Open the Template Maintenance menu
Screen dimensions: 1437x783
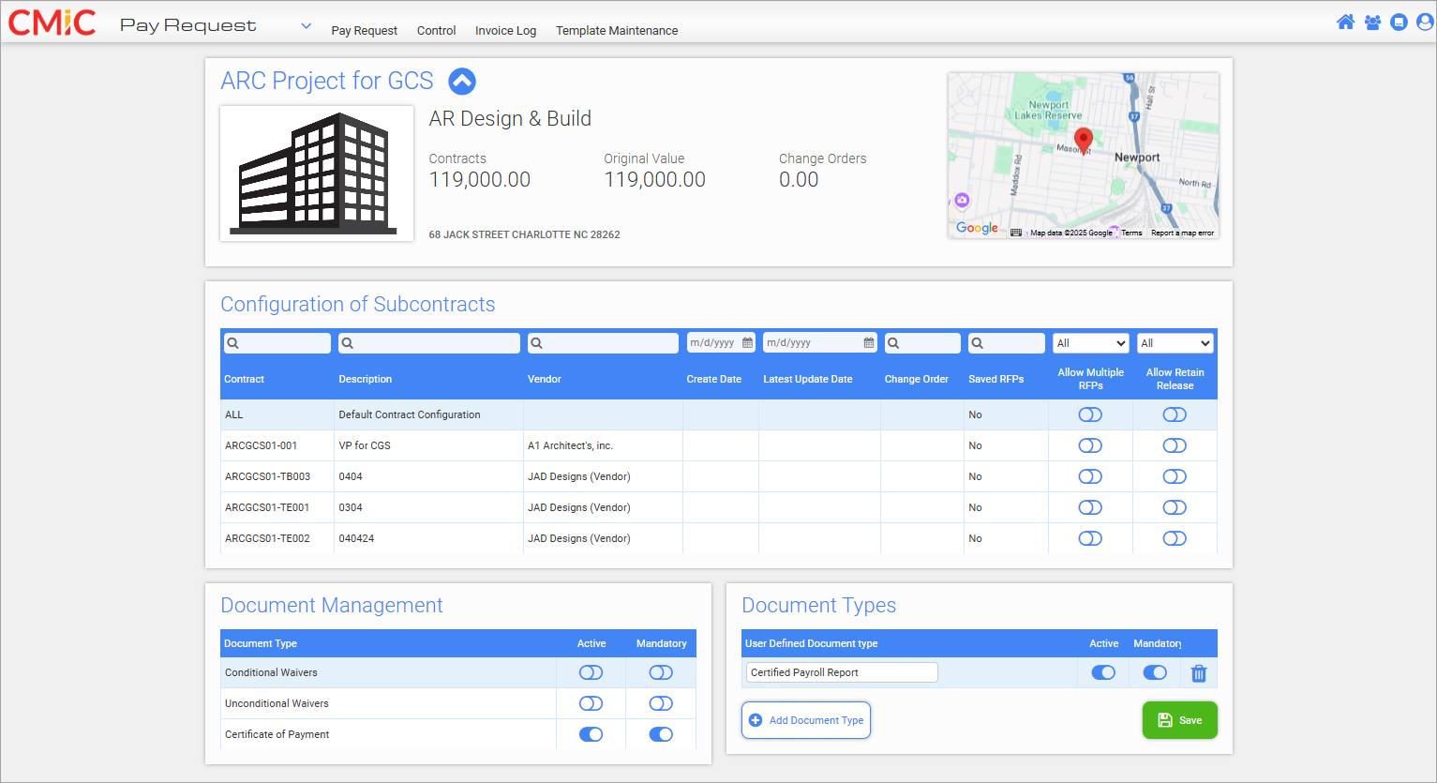pos(616,31)
